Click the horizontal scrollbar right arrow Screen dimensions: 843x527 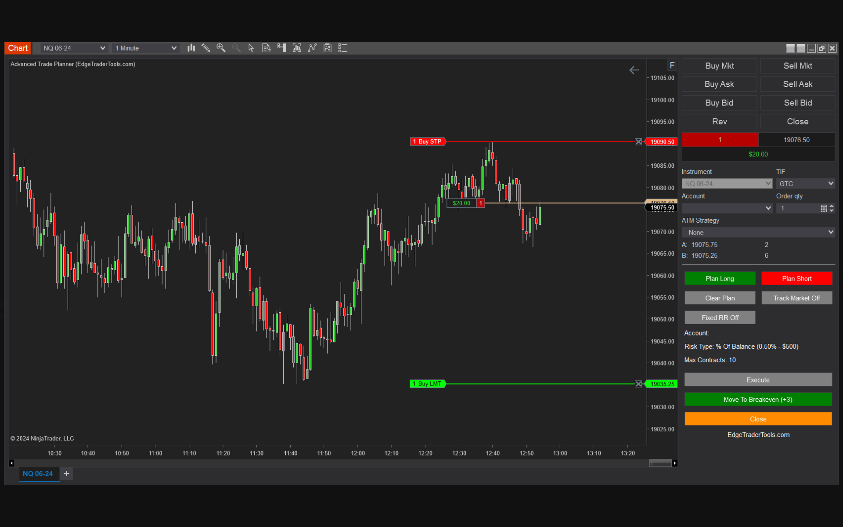[675, 463]
